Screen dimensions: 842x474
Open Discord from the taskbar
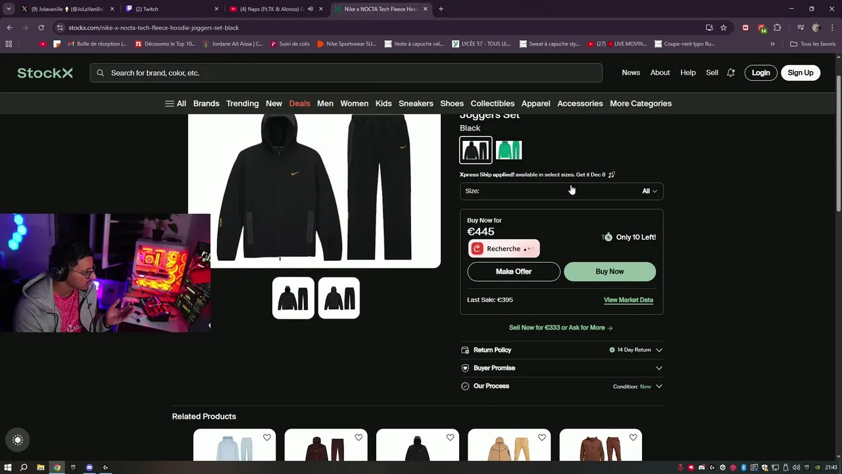tap(89, 467)
